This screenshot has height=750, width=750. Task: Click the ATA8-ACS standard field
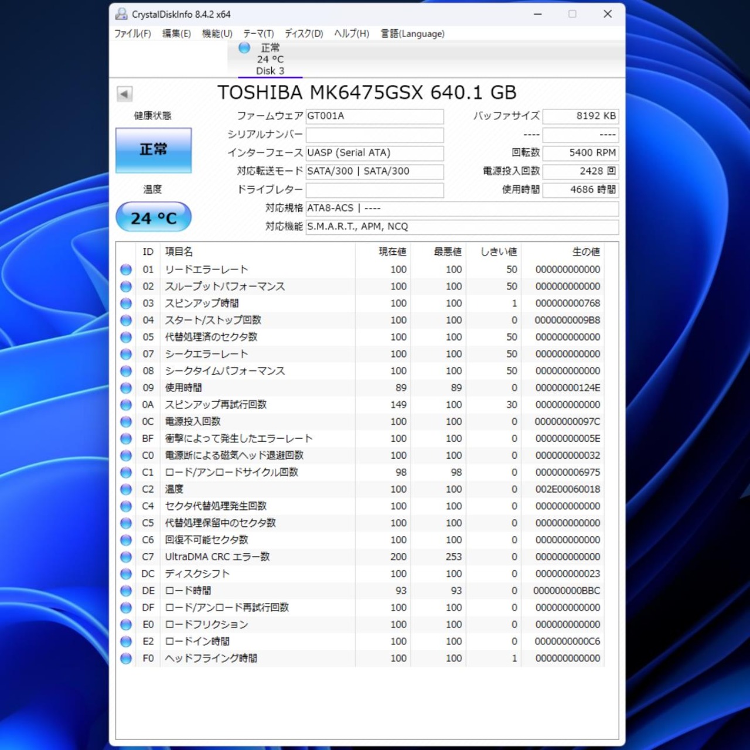[x=462, y=208]
